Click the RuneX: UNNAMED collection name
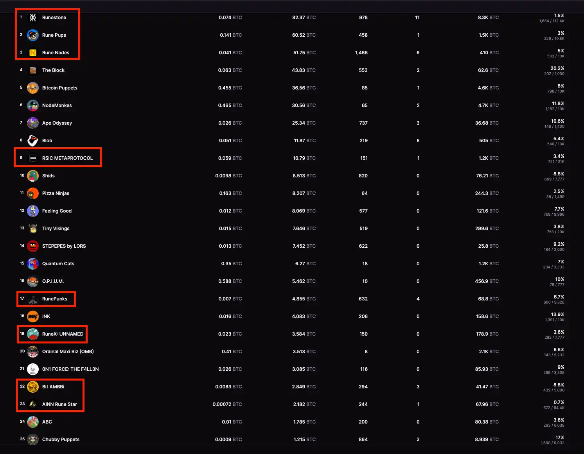 click(x=63, y=334)
